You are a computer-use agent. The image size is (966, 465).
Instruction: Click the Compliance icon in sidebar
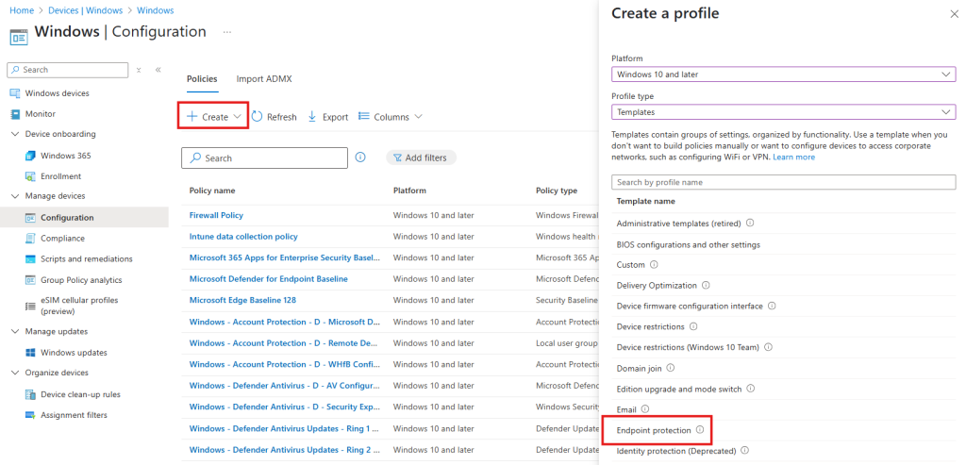[30, 239]
